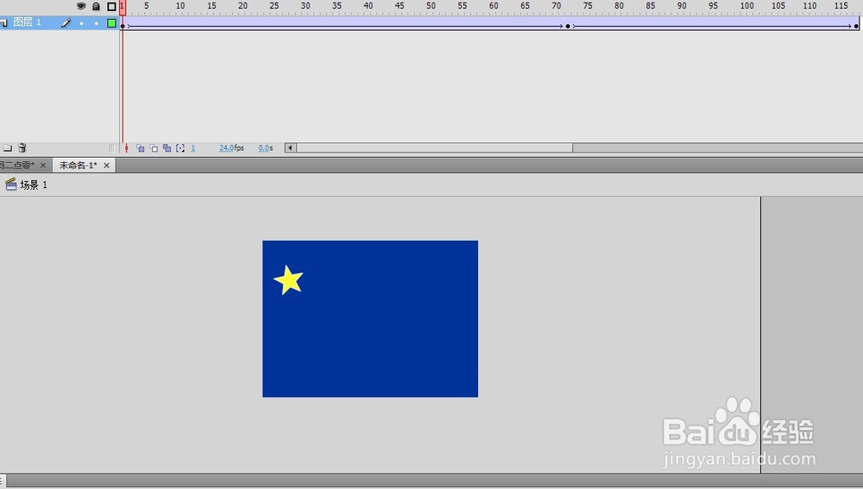Click the layer type icon of 图层 1
This screenshot has height=489, width=863.
[x=3, y=23]
